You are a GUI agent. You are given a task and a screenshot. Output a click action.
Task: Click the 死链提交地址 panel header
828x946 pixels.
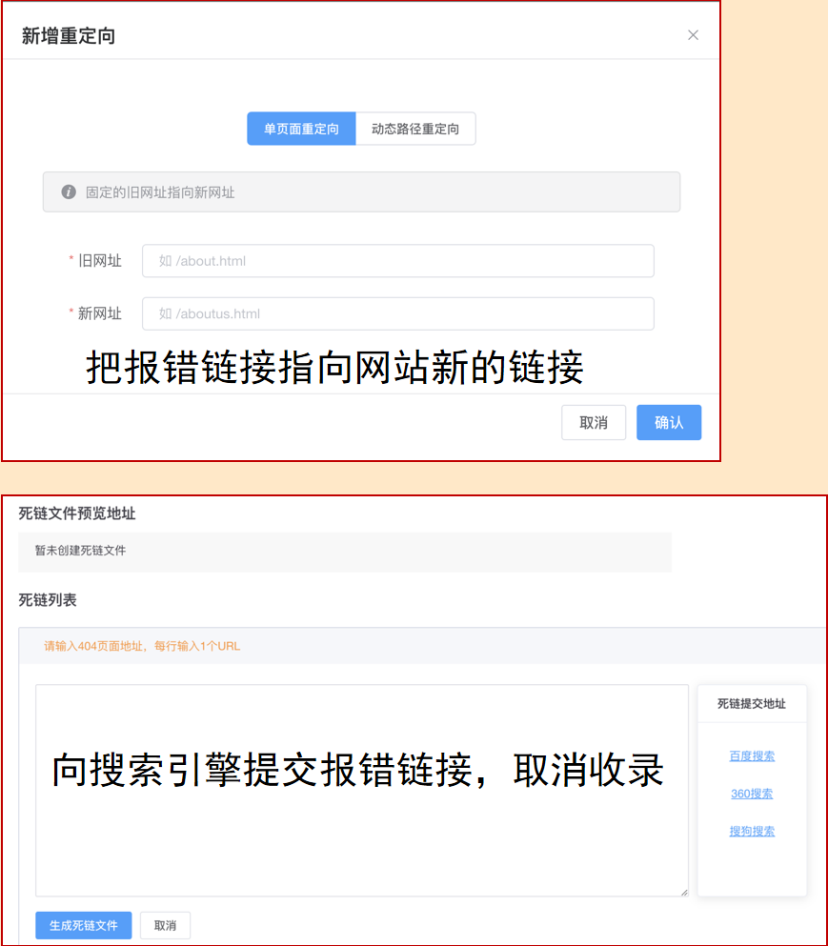pos(752,703)
